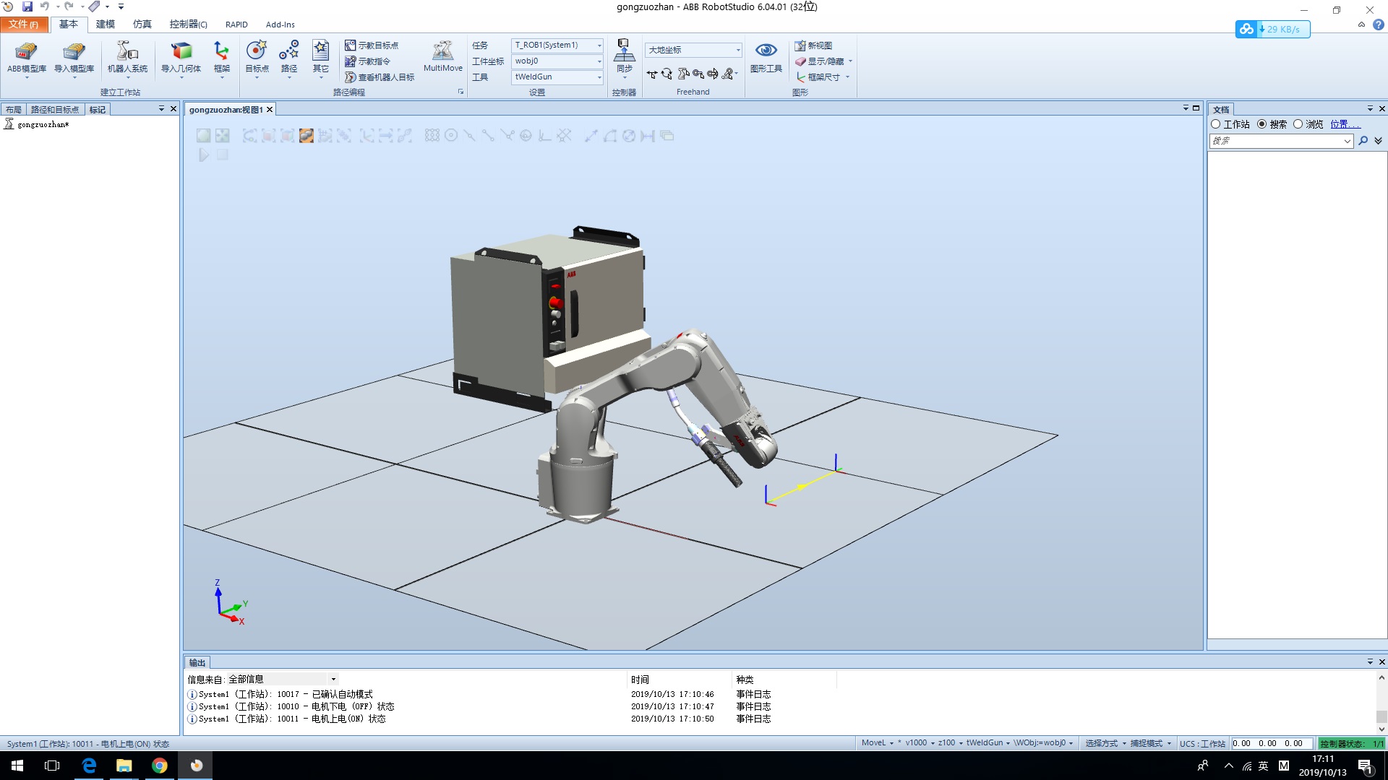Image resolution: width=1388 pixels, height=780 pixels.
Task: Click the play simulation button in viewport
Action: pyautogui.click(x=204, y=155)
